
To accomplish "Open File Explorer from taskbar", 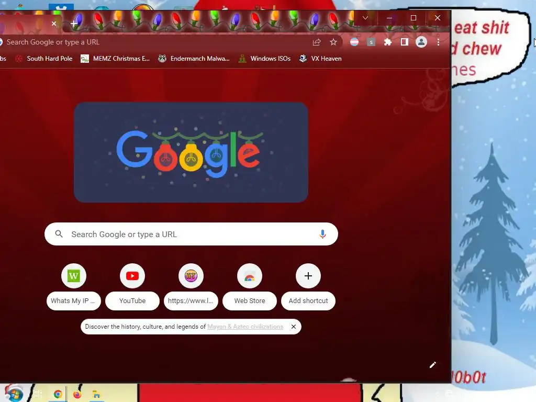I will click(x=96, y=394).
